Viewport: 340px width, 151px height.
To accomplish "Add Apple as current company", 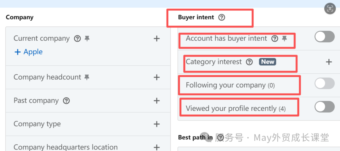I will [x=29, y=52].
